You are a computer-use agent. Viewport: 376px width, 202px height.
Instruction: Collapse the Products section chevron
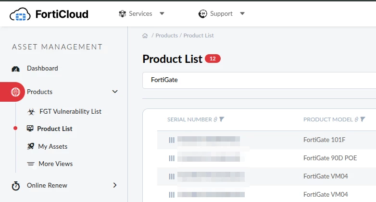[x=115, y=92]
